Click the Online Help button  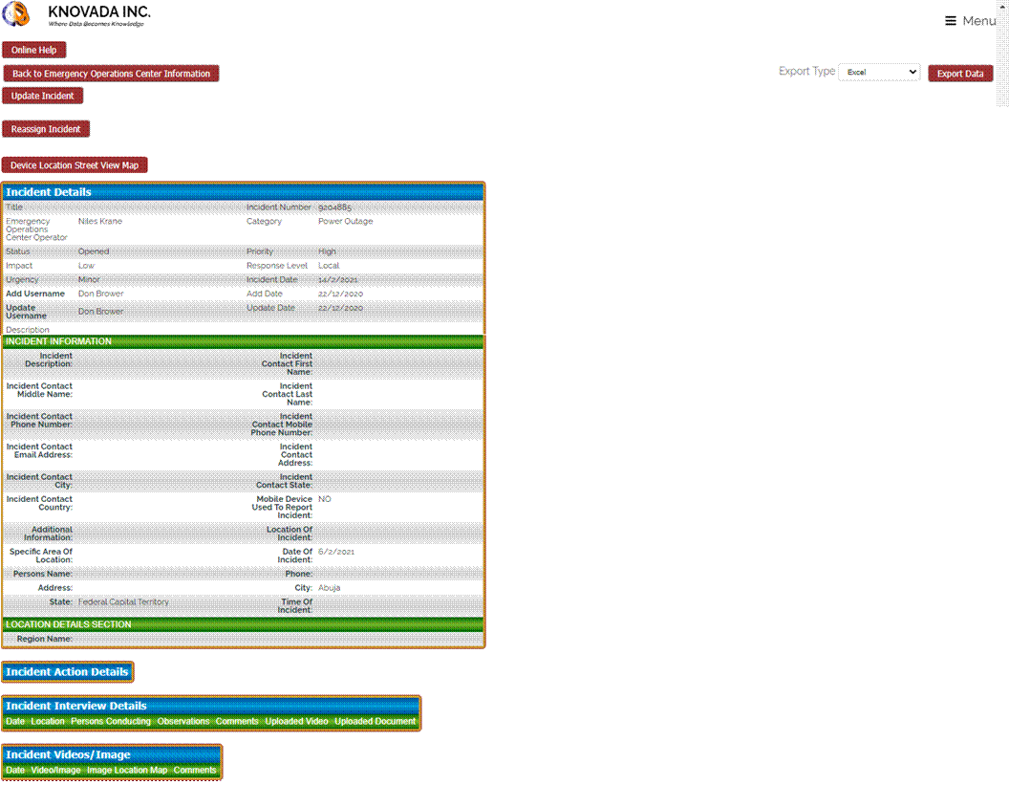point(33,50)
